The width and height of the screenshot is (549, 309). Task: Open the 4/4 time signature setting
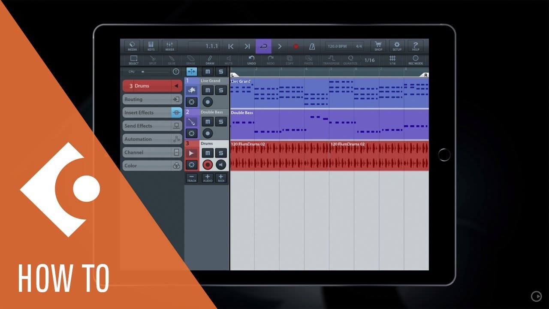coord(359,46)
